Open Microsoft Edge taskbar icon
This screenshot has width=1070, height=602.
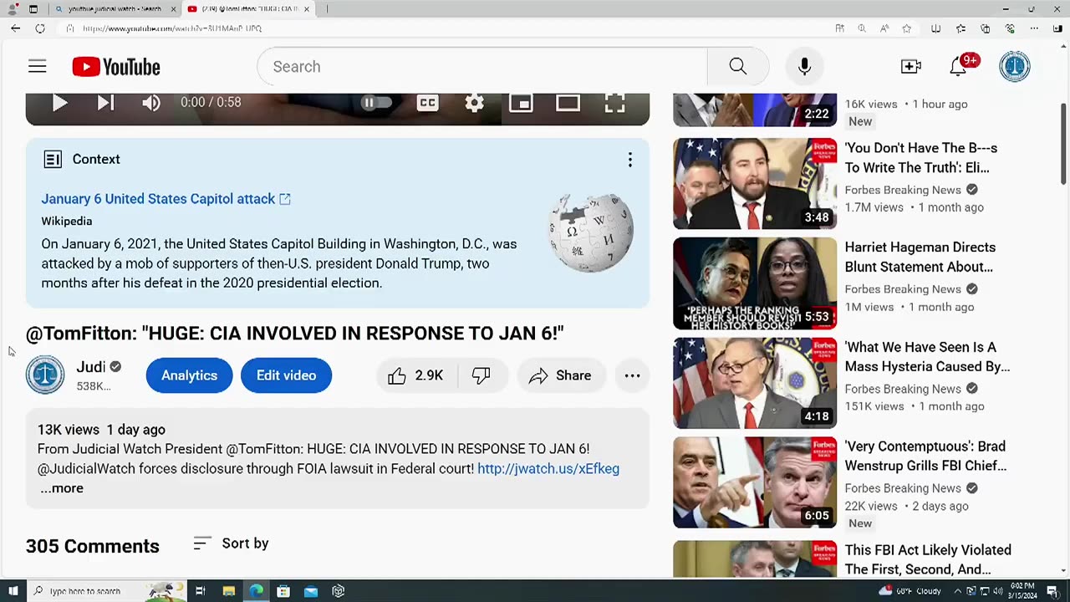[256, 591]
